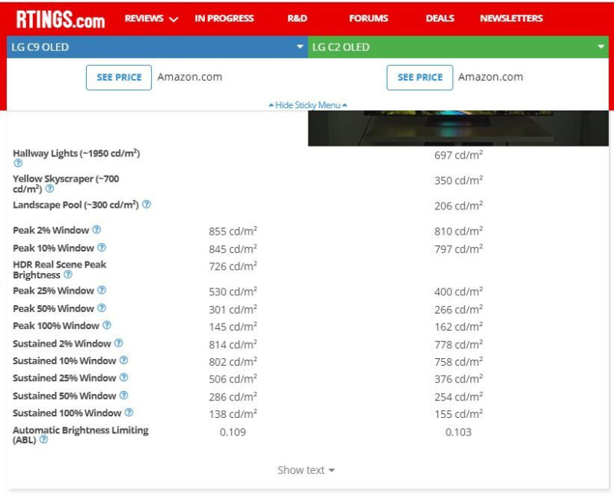Open help icon for Sustained 50% Window
Viewport: 614px width, 500px height.
click(x=124, y=395)
